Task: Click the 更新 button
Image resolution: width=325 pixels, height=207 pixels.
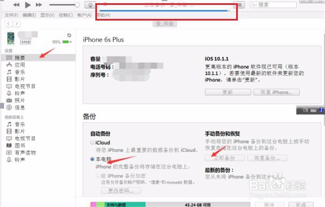Action: click(x=228, y=92)
